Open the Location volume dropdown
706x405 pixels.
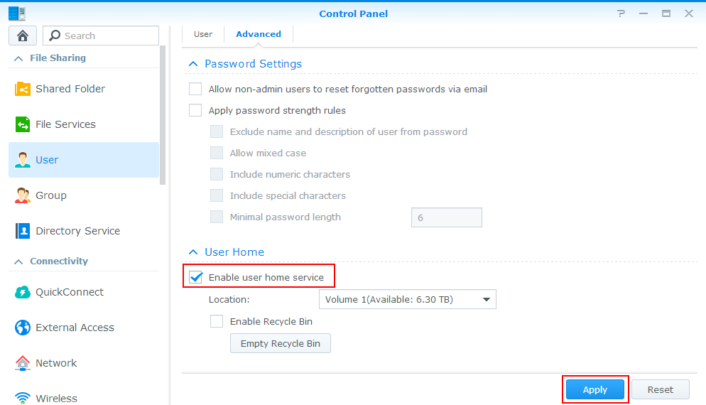tap(408, 299)
